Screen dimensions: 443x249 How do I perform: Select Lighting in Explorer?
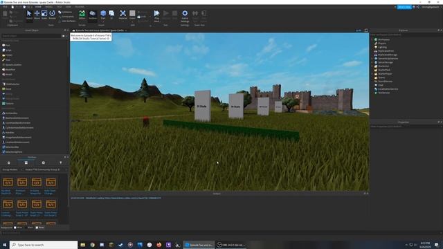381,47
